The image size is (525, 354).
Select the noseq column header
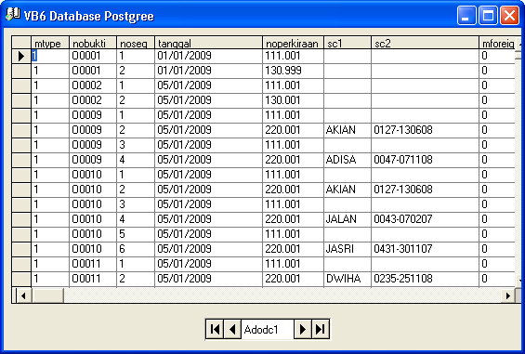136,43
